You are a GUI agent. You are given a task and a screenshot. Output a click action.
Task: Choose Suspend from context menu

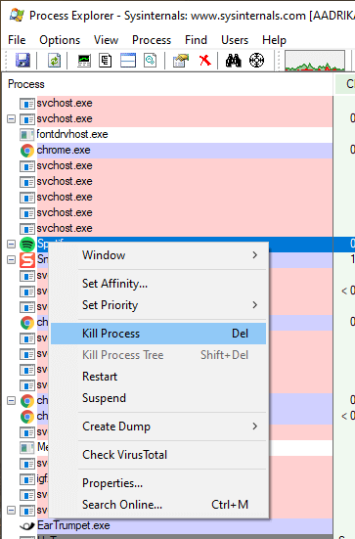(158, 398)
